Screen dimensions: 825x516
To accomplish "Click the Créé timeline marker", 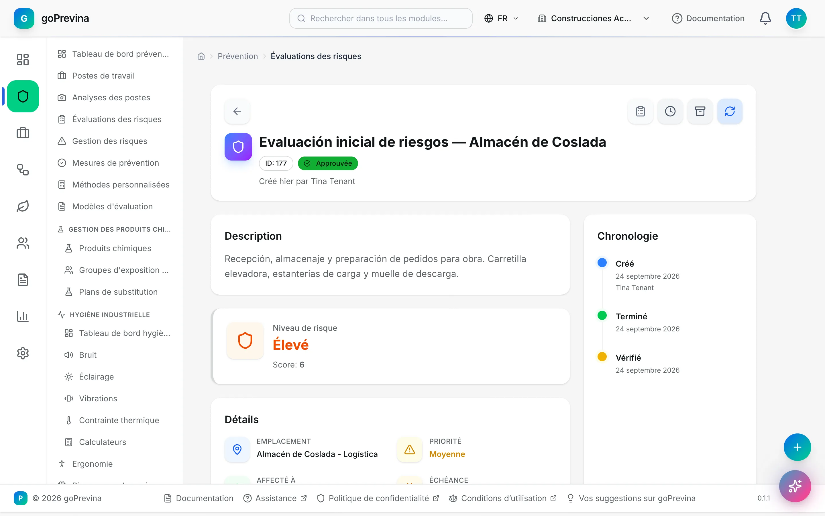I will point(602,262).
